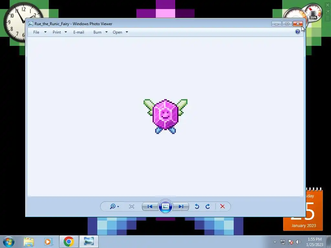Open the Burn menu
The width and height of the screenshot is (331, 248).
point(97,32)
